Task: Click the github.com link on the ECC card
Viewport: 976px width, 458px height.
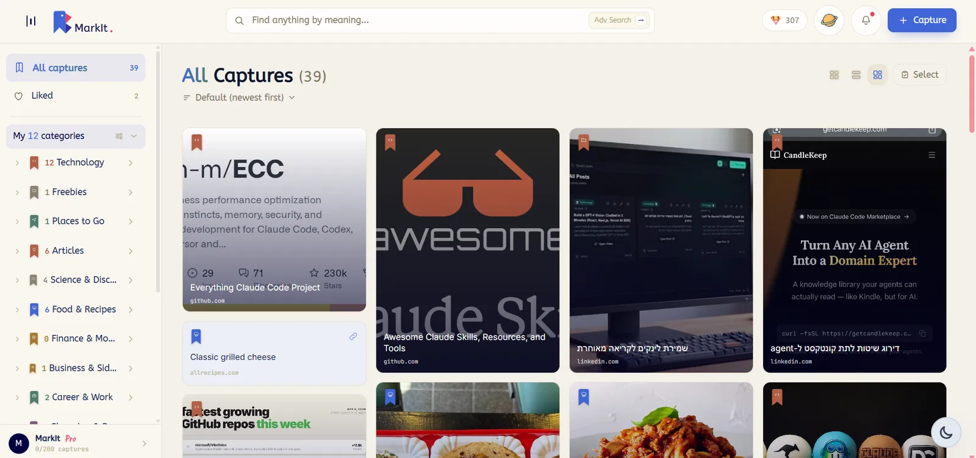Action: [207, 301]
